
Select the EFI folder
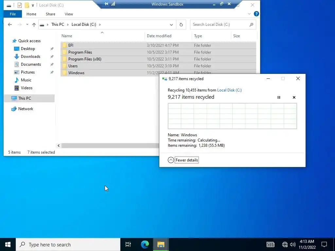click(x=158, y=45)
